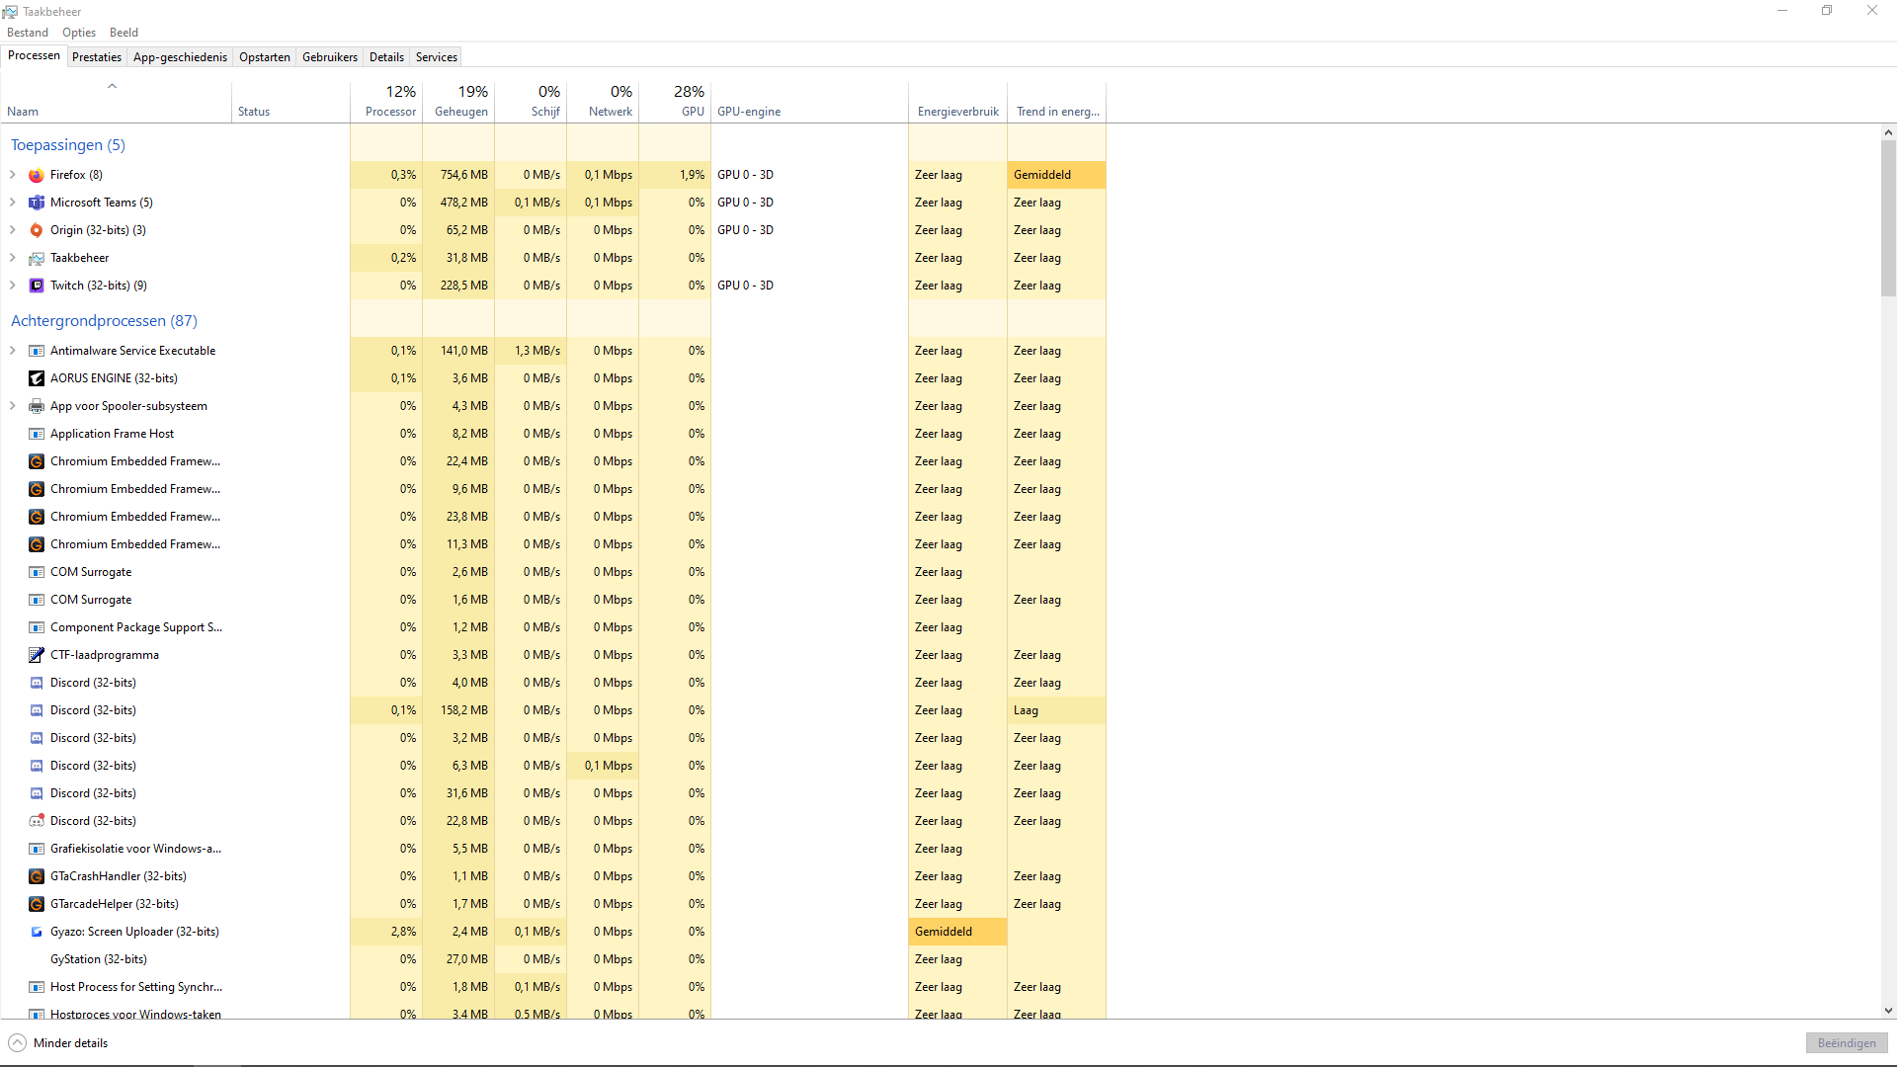The width and height of the screenshot is (1897, 1067).
Task: Expand the Twitch (32-bits) process group
Action: [x=13, y=286]
